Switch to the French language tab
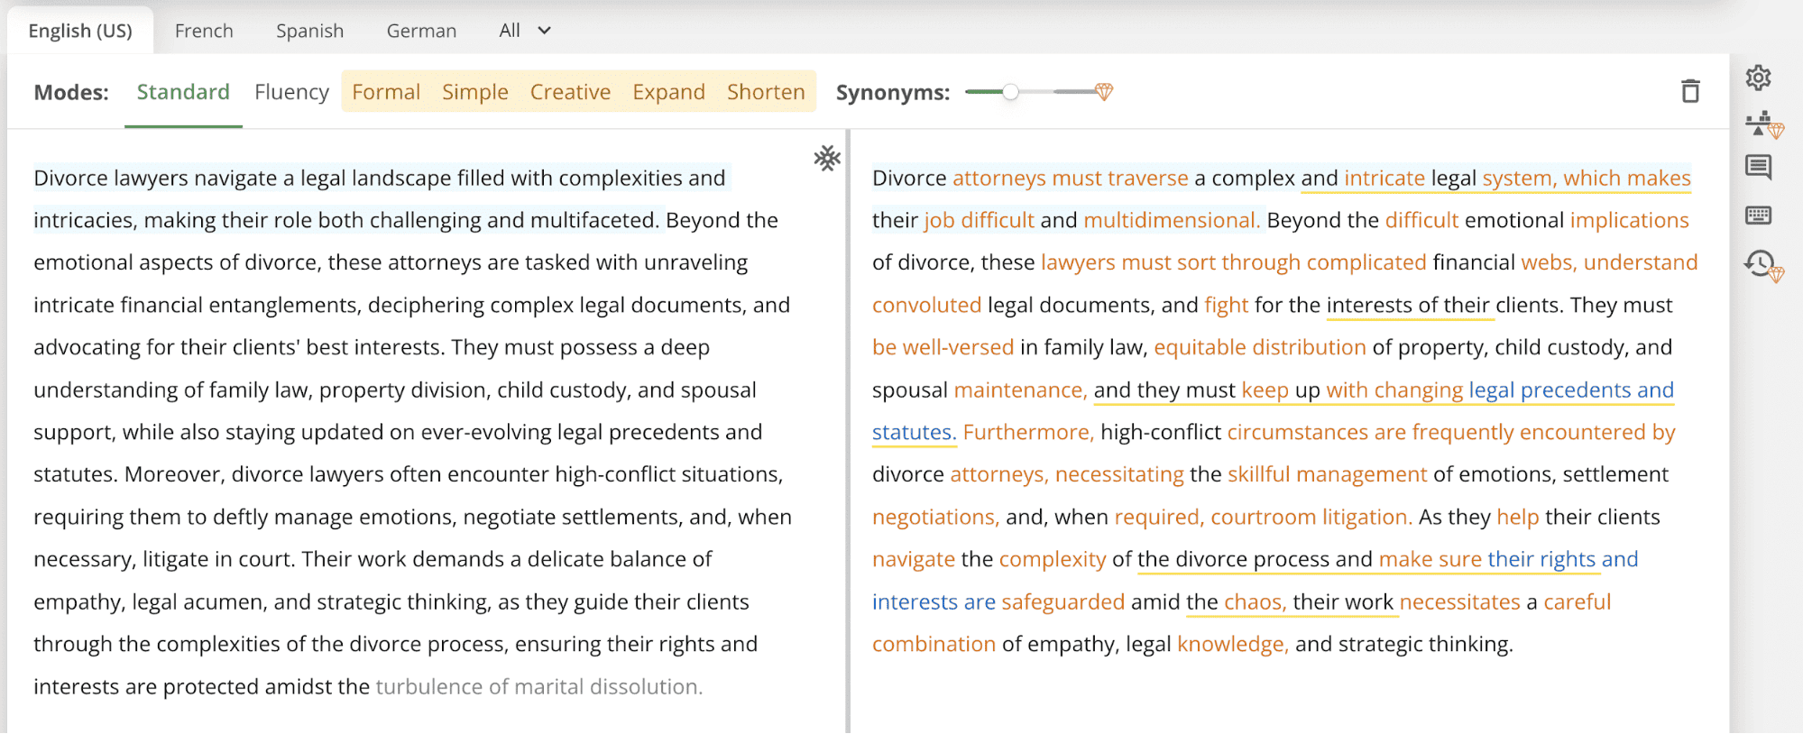This screenshot has height=734, width=1803. [x=204, y=31]
